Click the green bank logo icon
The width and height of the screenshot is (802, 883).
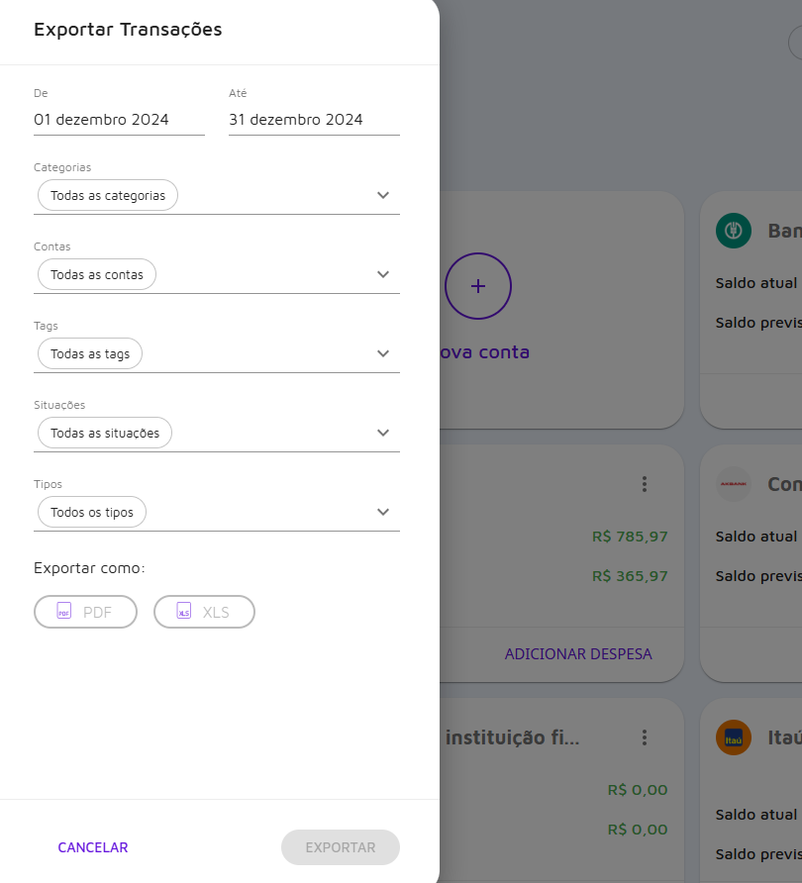point(734,231)
